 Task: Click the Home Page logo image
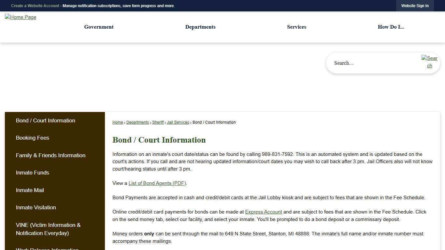tap(21, 17)
